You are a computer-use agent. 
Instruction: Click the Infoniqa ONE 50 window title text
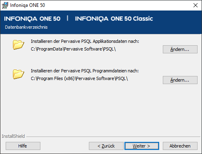(x=27, y=5)
